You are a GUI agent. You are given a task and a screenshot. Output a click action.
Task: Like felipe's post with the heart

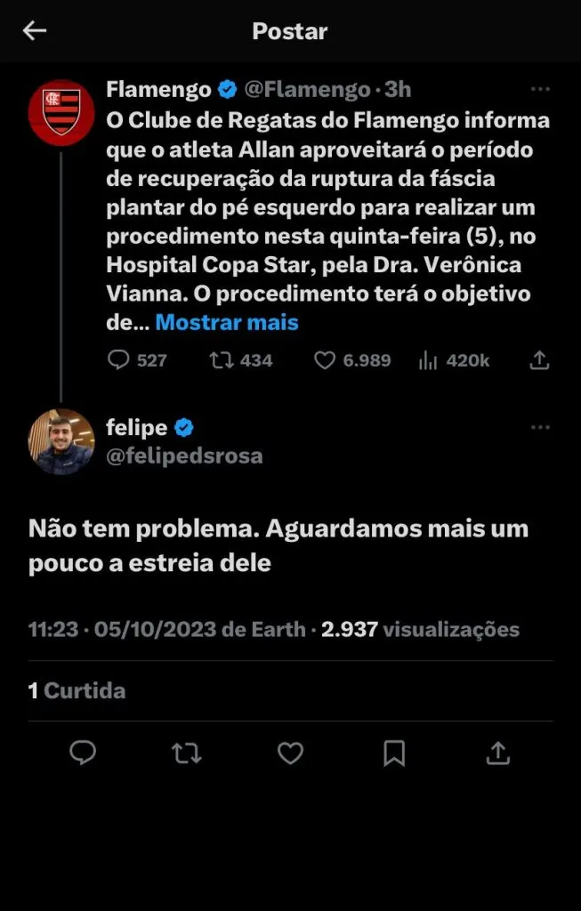(290, 754)
